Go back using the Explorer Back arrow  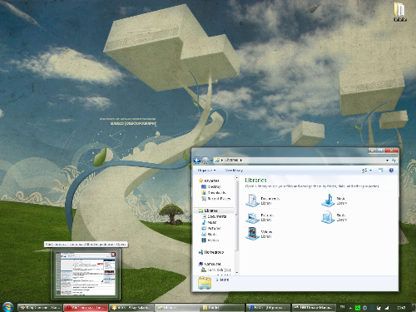pos(197,160)
